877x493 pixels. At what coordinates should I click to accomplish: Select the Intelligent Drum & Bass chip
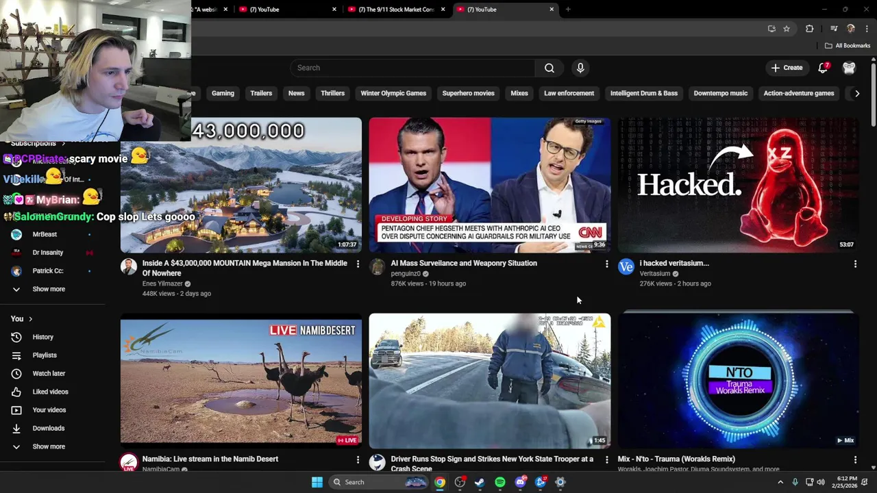click(644, 93)
